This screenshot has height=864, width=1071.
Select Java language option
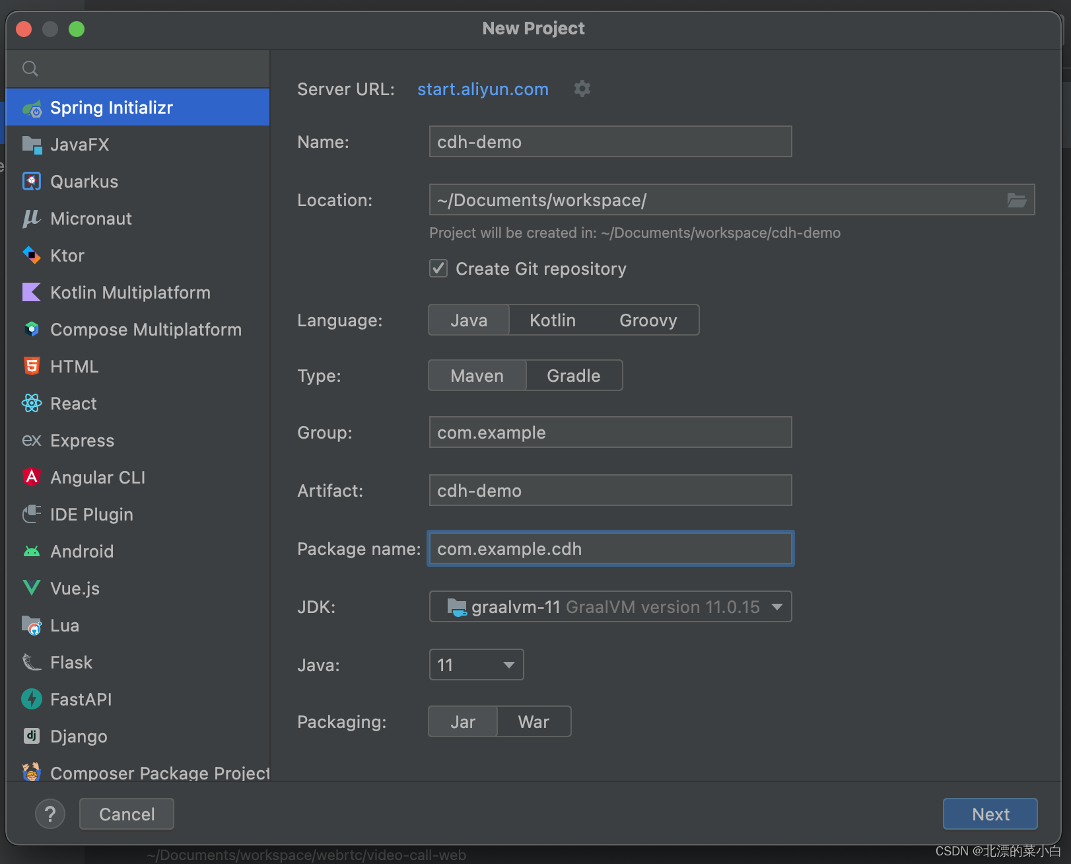click(469, 320)
